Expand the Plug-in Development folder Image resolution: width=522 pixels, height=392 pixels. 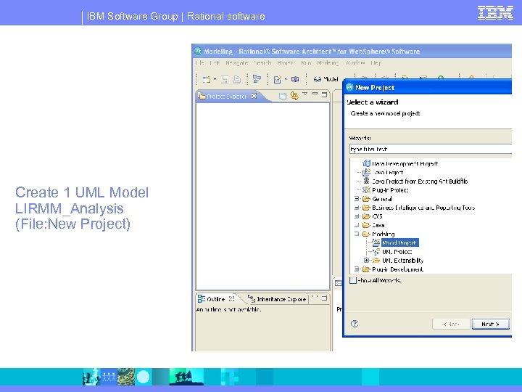[357, 269]
